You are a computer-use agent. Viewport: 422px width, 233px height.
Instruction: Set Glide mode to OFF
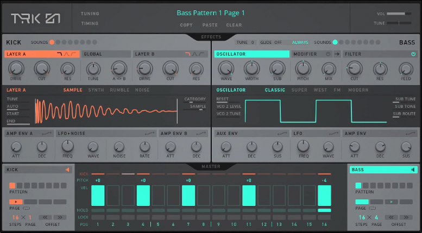pos(278,42)
